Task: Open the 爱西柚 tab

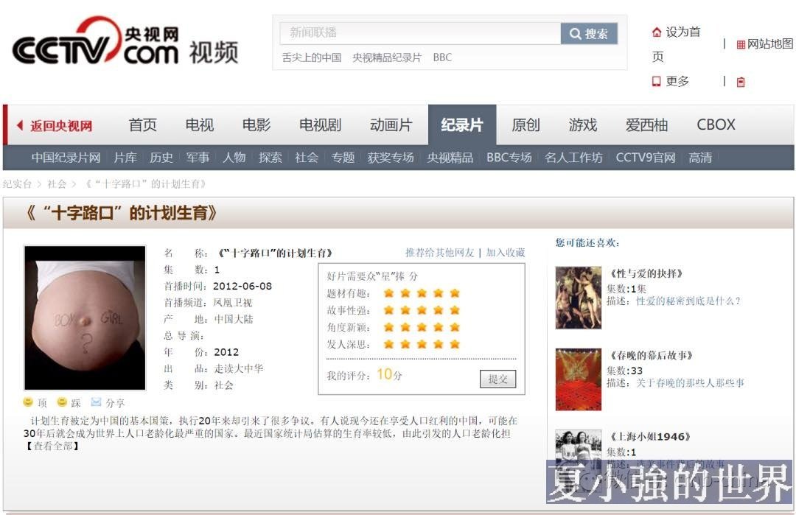Action: pyautogui.click(x=647, y=125)
